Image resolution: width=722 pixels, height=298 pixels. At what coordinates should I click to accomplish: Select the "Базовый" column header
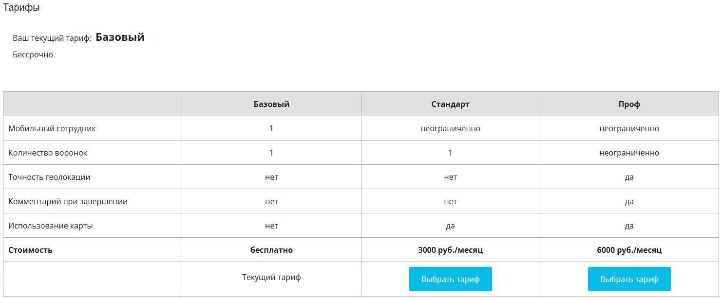[271, 104]
